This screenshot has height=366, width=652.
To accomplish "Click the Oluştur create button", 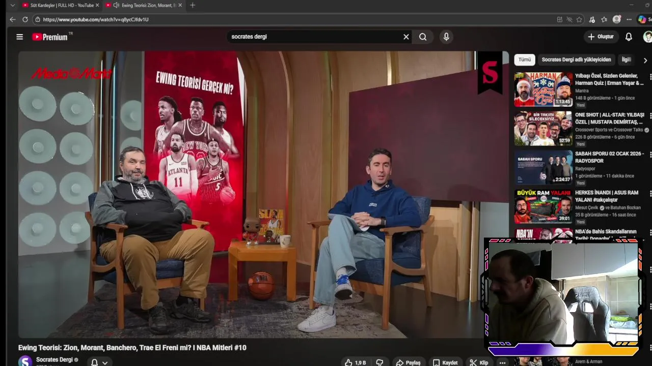I will pos(601,37).
